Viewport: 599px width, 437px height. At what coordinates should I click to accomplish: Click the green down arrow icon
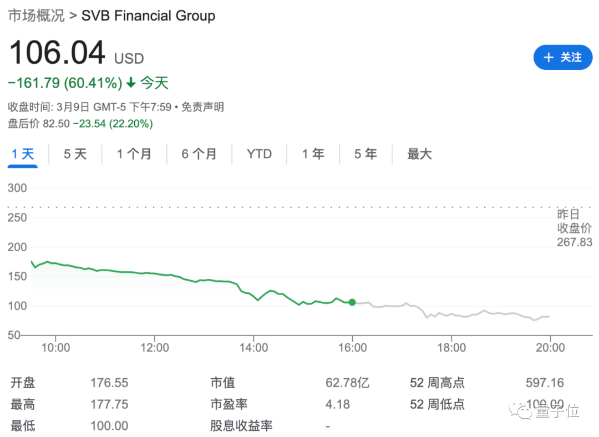(x=131, y=84)
